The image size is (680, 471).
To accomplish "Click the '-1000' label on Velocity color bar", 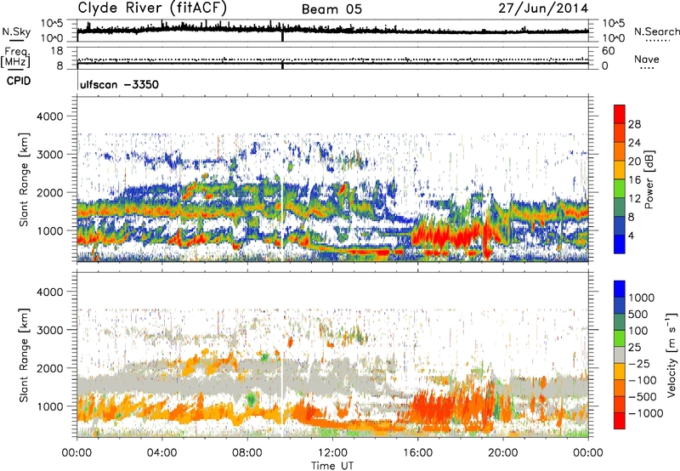I will click(646, 413).
